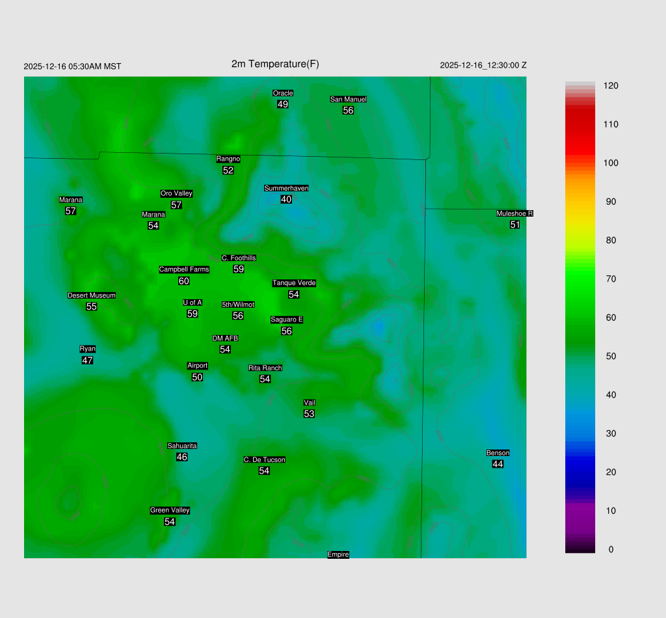The image size is (666, 618).
Task: Select the Benson station reading of 44
Action: coord(498,464)
